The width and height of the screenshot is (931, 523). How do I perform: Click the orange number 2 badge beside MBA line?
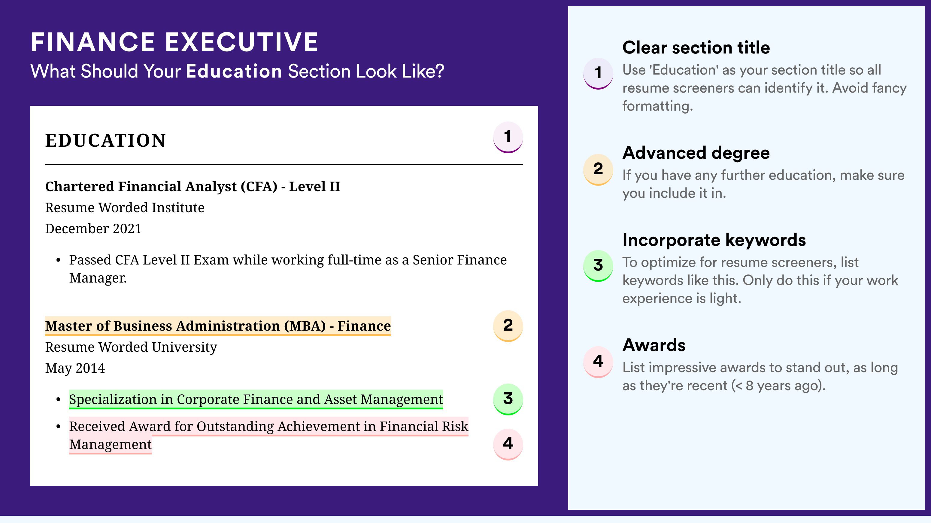(x=508, y=326)
